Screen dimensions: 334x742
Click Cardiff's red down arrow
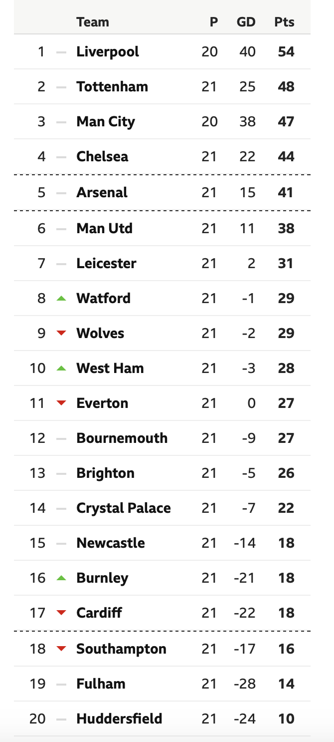tap(61, 613)
